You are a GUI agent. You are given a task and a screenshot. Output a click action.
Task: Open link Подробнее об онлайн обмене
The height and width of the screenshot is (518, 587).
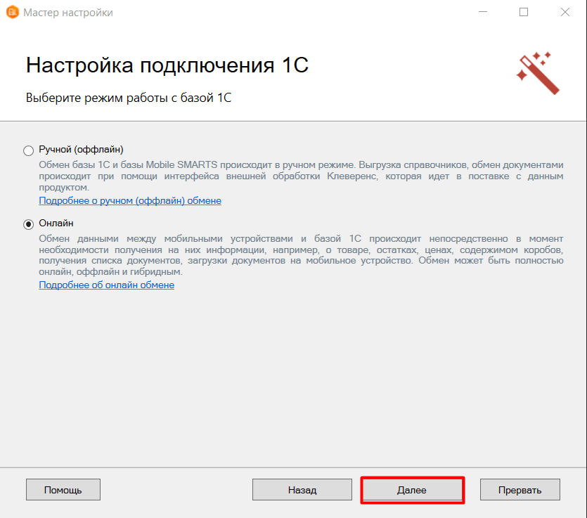107,285
